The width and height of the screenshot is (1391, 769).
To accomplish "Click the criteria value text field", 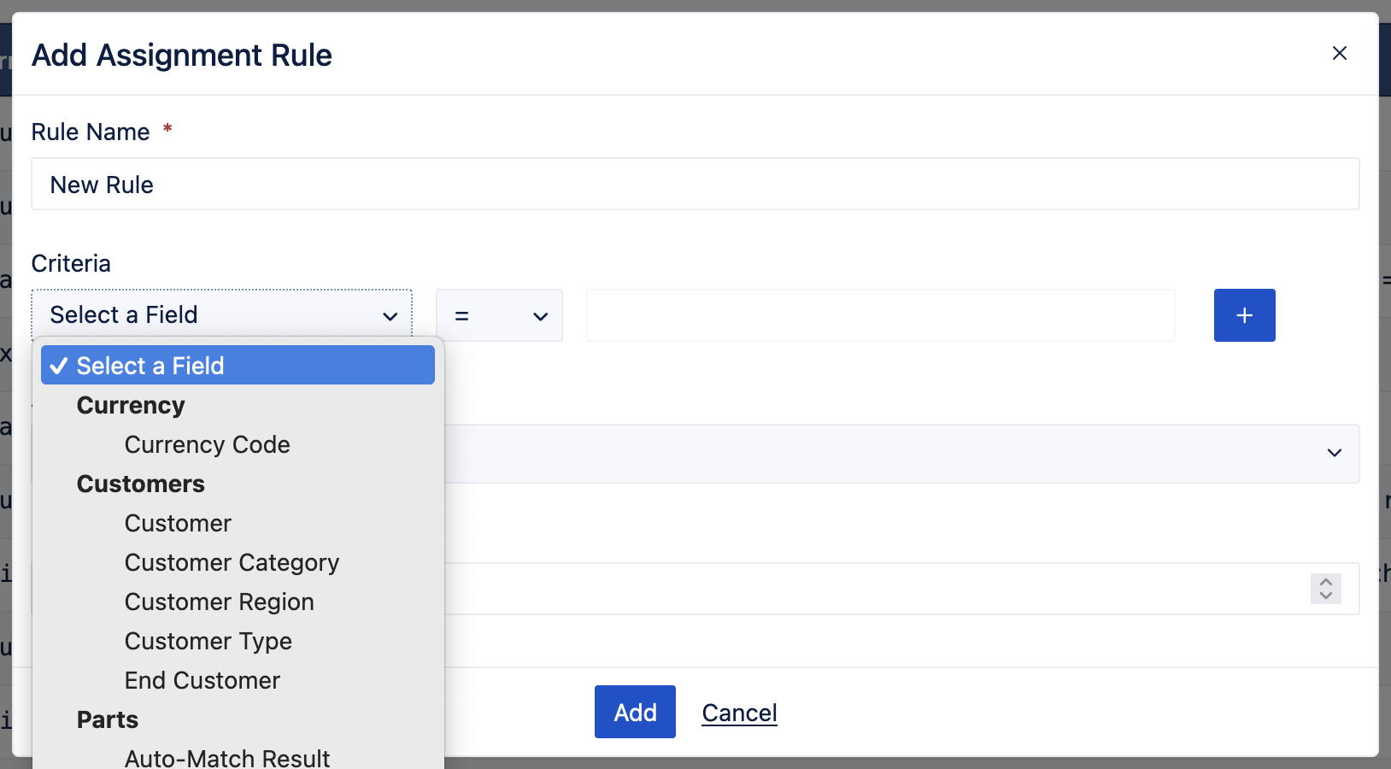I will 880,315.
